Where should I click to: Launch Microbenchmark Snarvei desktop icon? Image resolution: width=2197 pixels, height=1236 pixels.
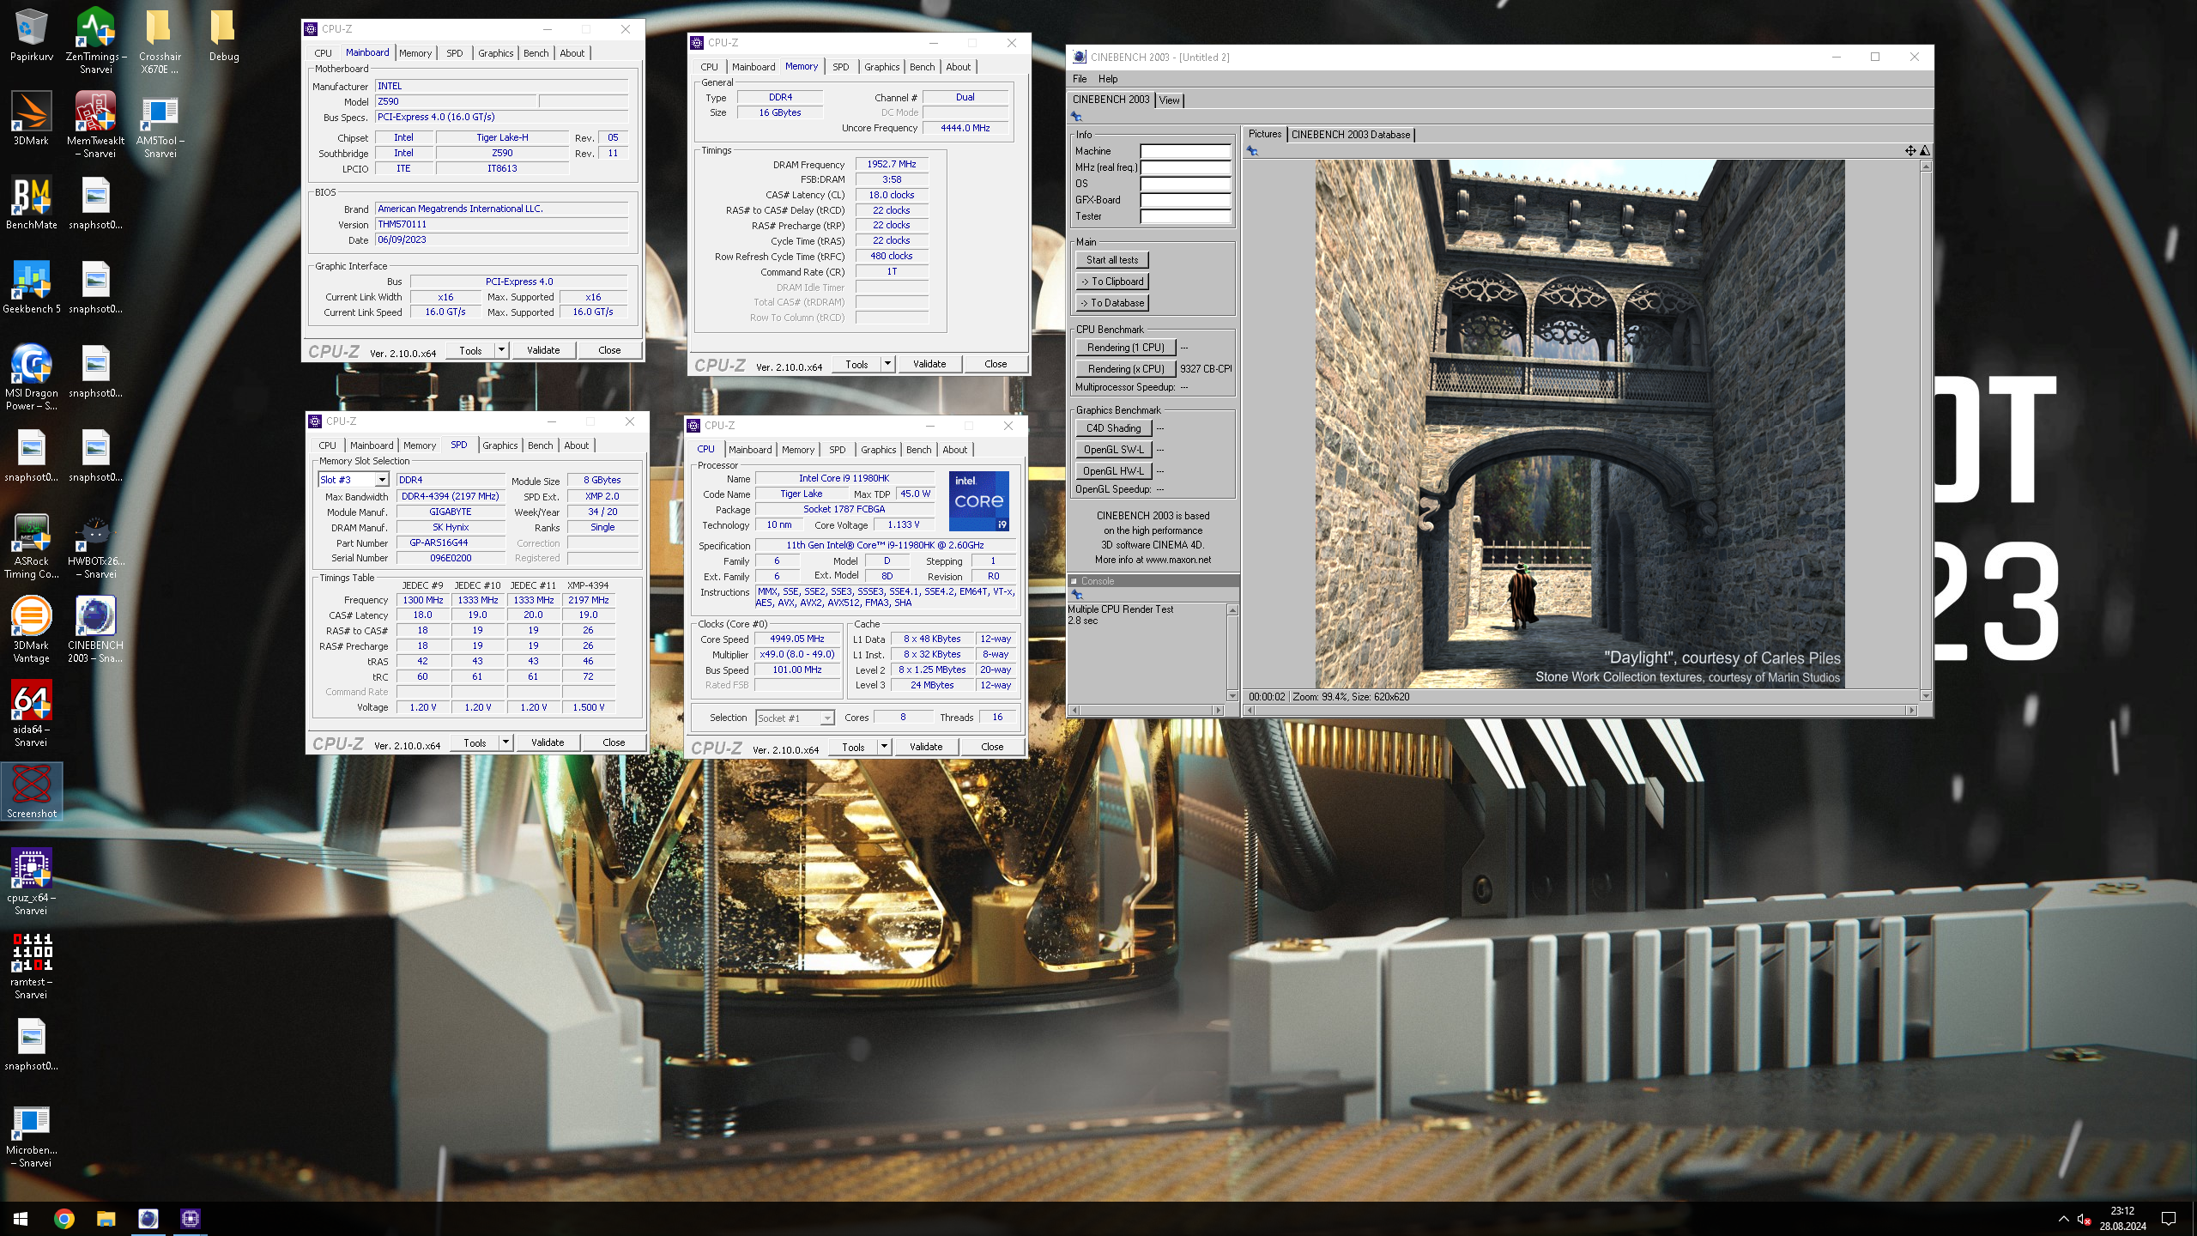click(32, 1134)
